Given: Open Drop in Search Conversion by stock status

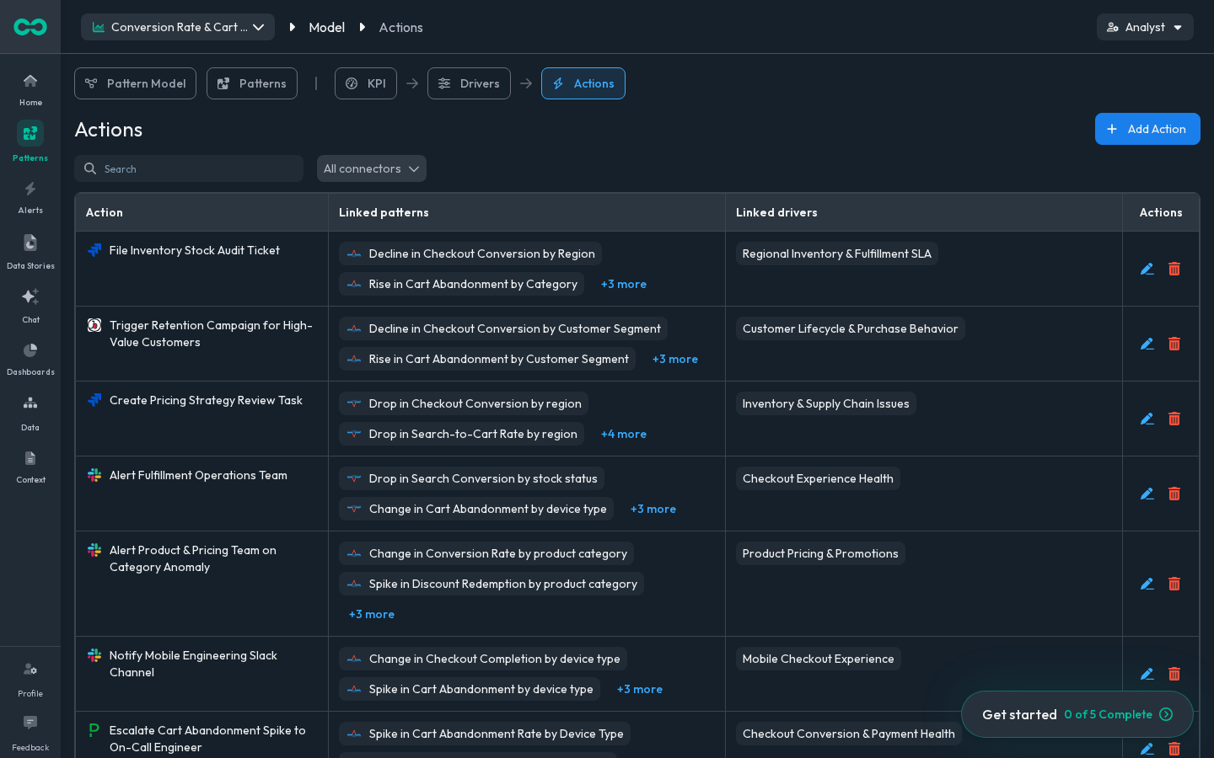Looking at the screenshot, I should point(472,478).
